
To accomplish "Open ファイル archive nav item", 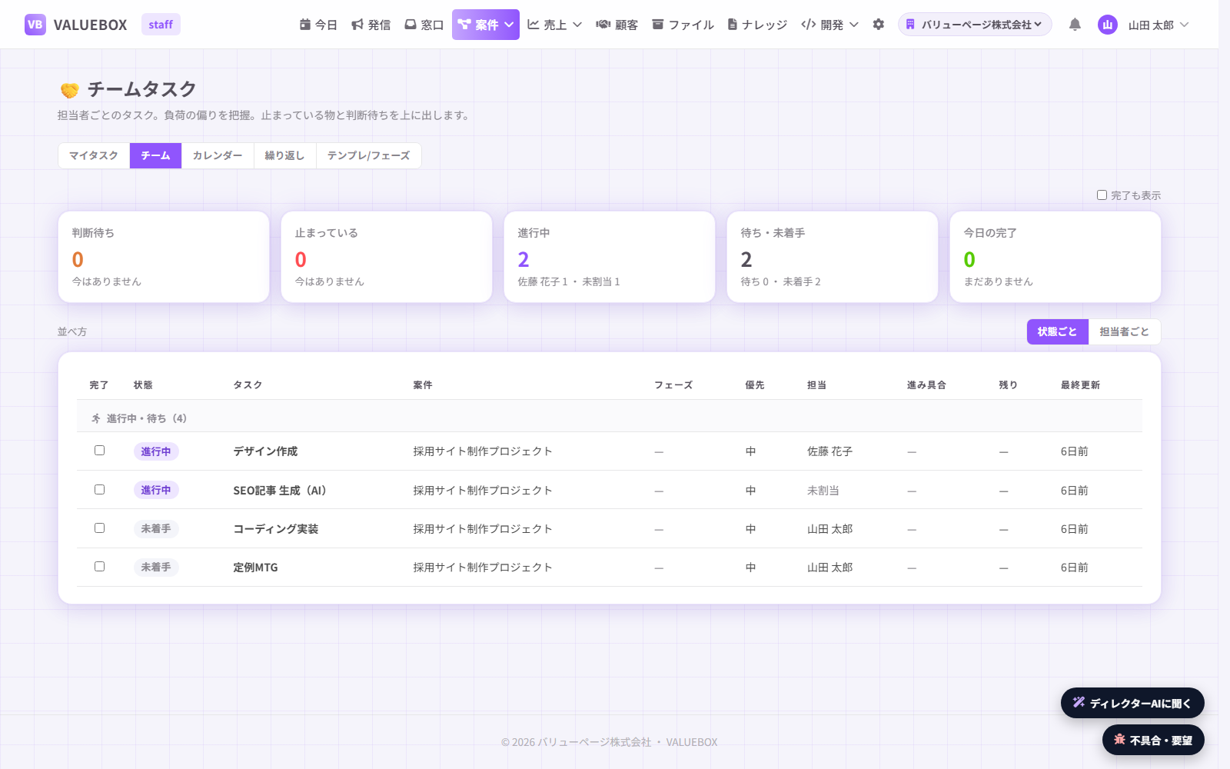I will 683,25.
